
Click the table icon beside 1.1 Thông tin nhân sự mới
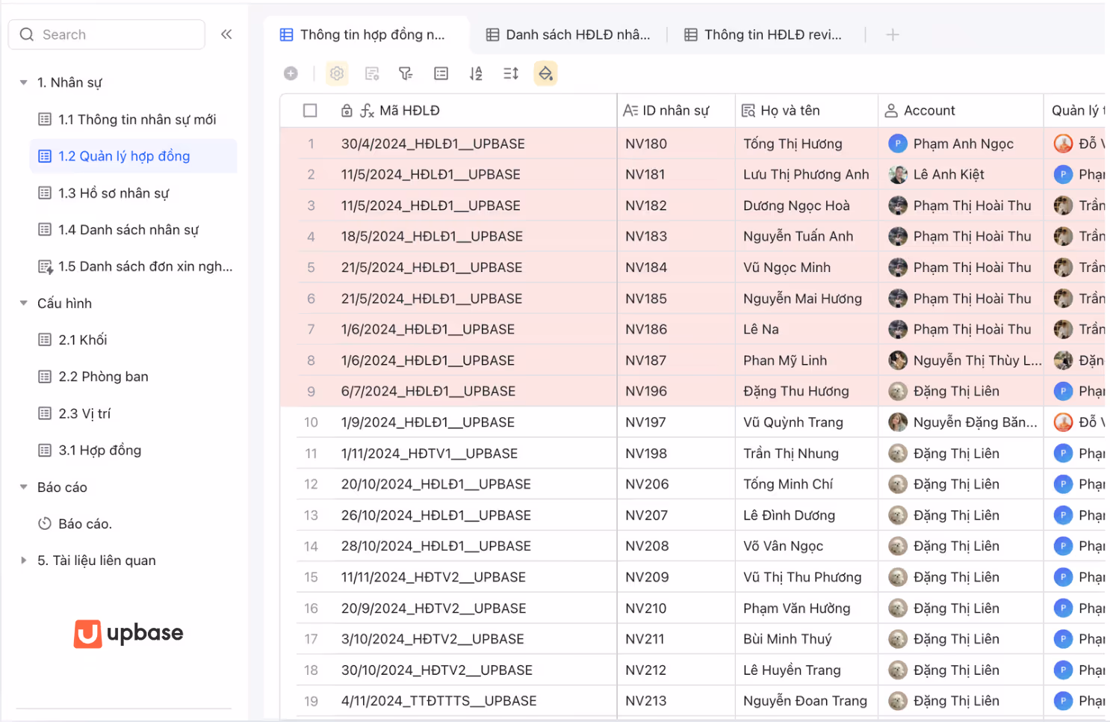point(45,120)
